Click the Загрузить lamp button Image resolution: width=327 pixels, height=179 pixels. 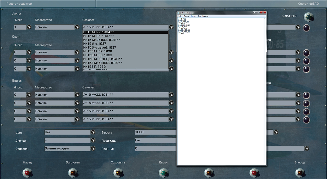click(x=73, y=173)
